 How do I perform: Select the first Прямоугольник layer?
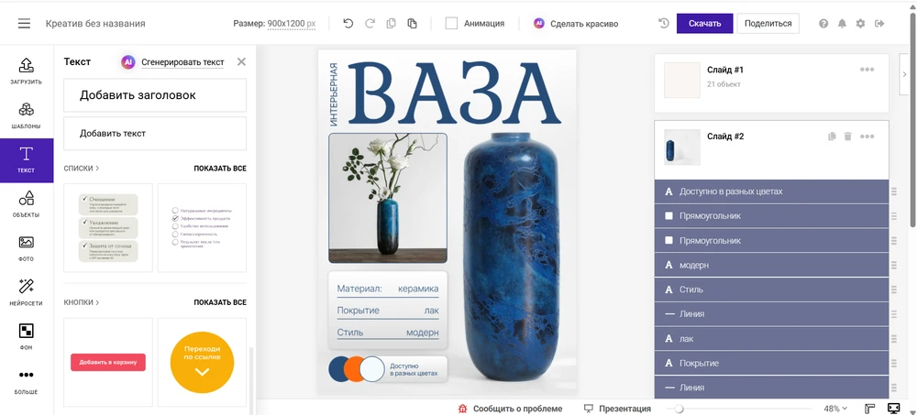pos(771,215)
